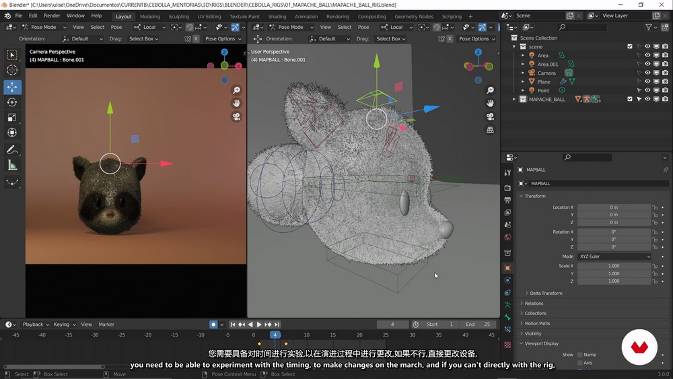Viewport: 673px width, 379px height.
Task: Open the Playback popover in the timeline
Action: pyautogui.click(x=36, y=324)
